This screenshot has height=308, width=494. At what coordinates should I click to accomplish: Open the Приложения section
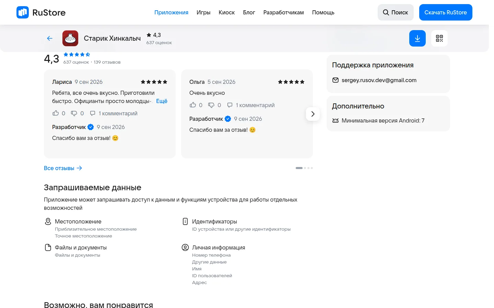pos(171,12)
